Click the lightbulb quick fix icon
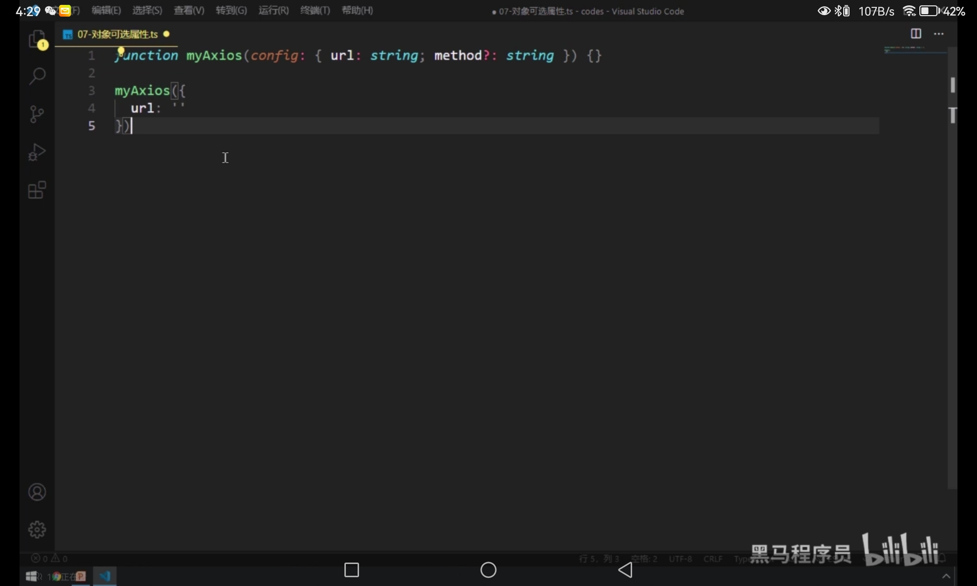Screen dimensions: 977x586 pos(121,51)
